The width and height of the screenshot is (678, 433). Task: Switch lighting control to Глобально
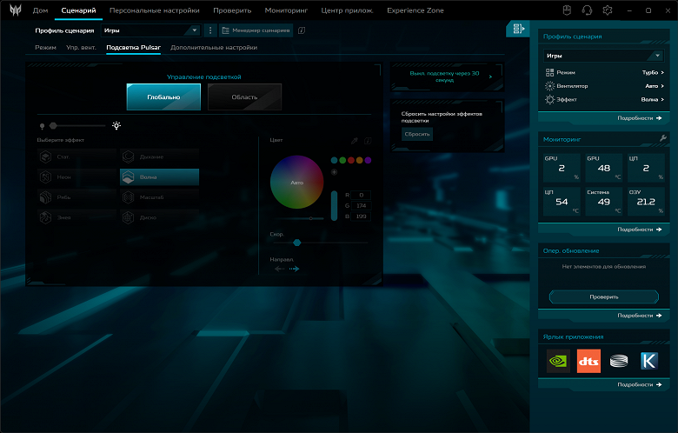pyautogui.click(x=163, y=97)
